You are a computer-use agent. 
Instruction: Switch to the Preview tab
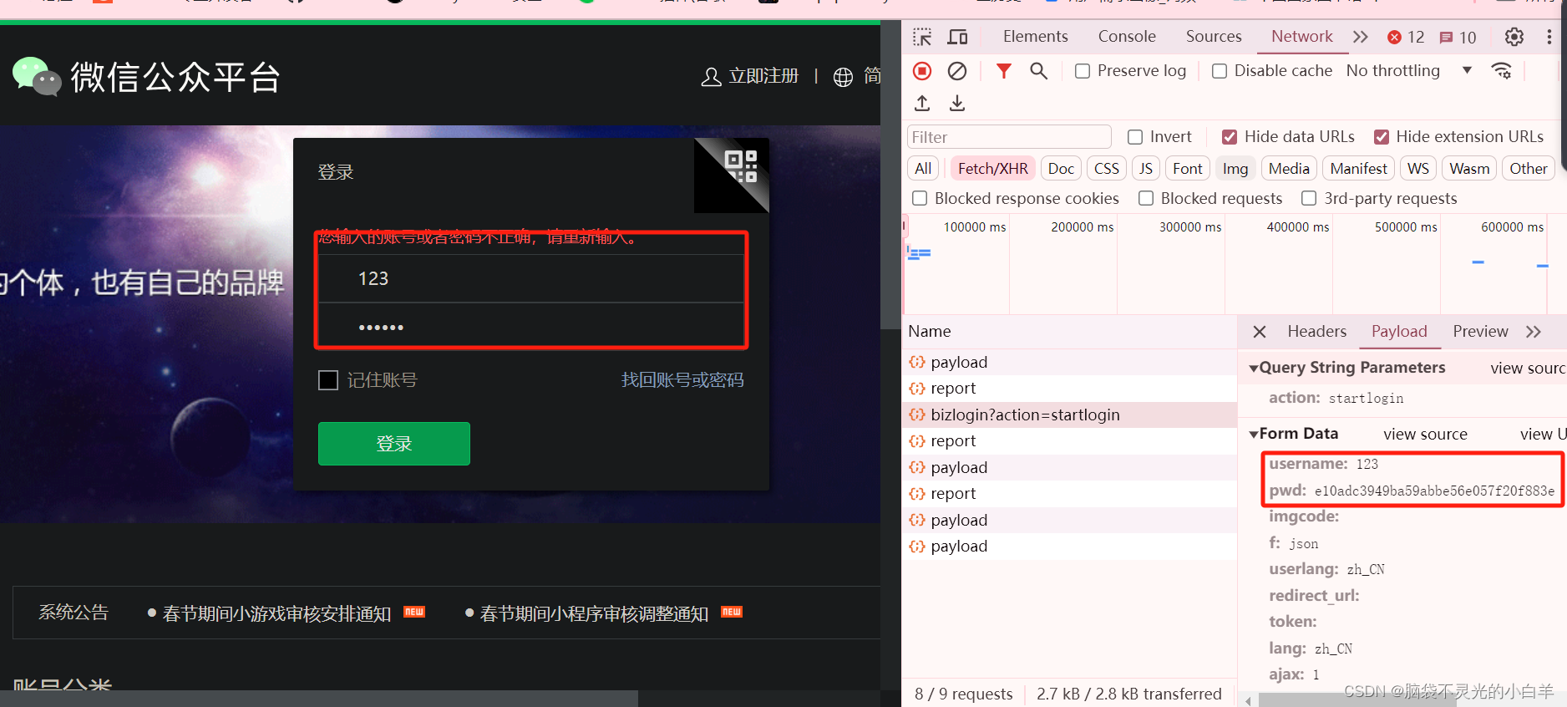[1480, 332]
